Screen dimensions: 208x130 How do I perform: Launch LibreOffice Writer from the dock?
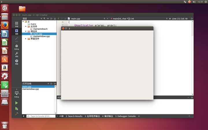coord(5,34)
